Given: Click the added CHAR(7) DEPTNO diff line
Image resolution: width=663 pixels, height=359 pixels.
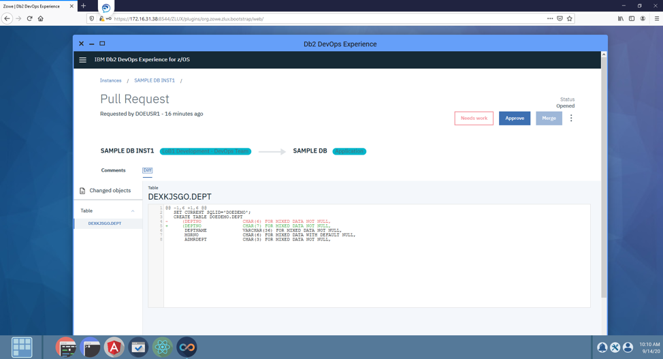Looking at the screenshot, I should click(x=256, y=226).
